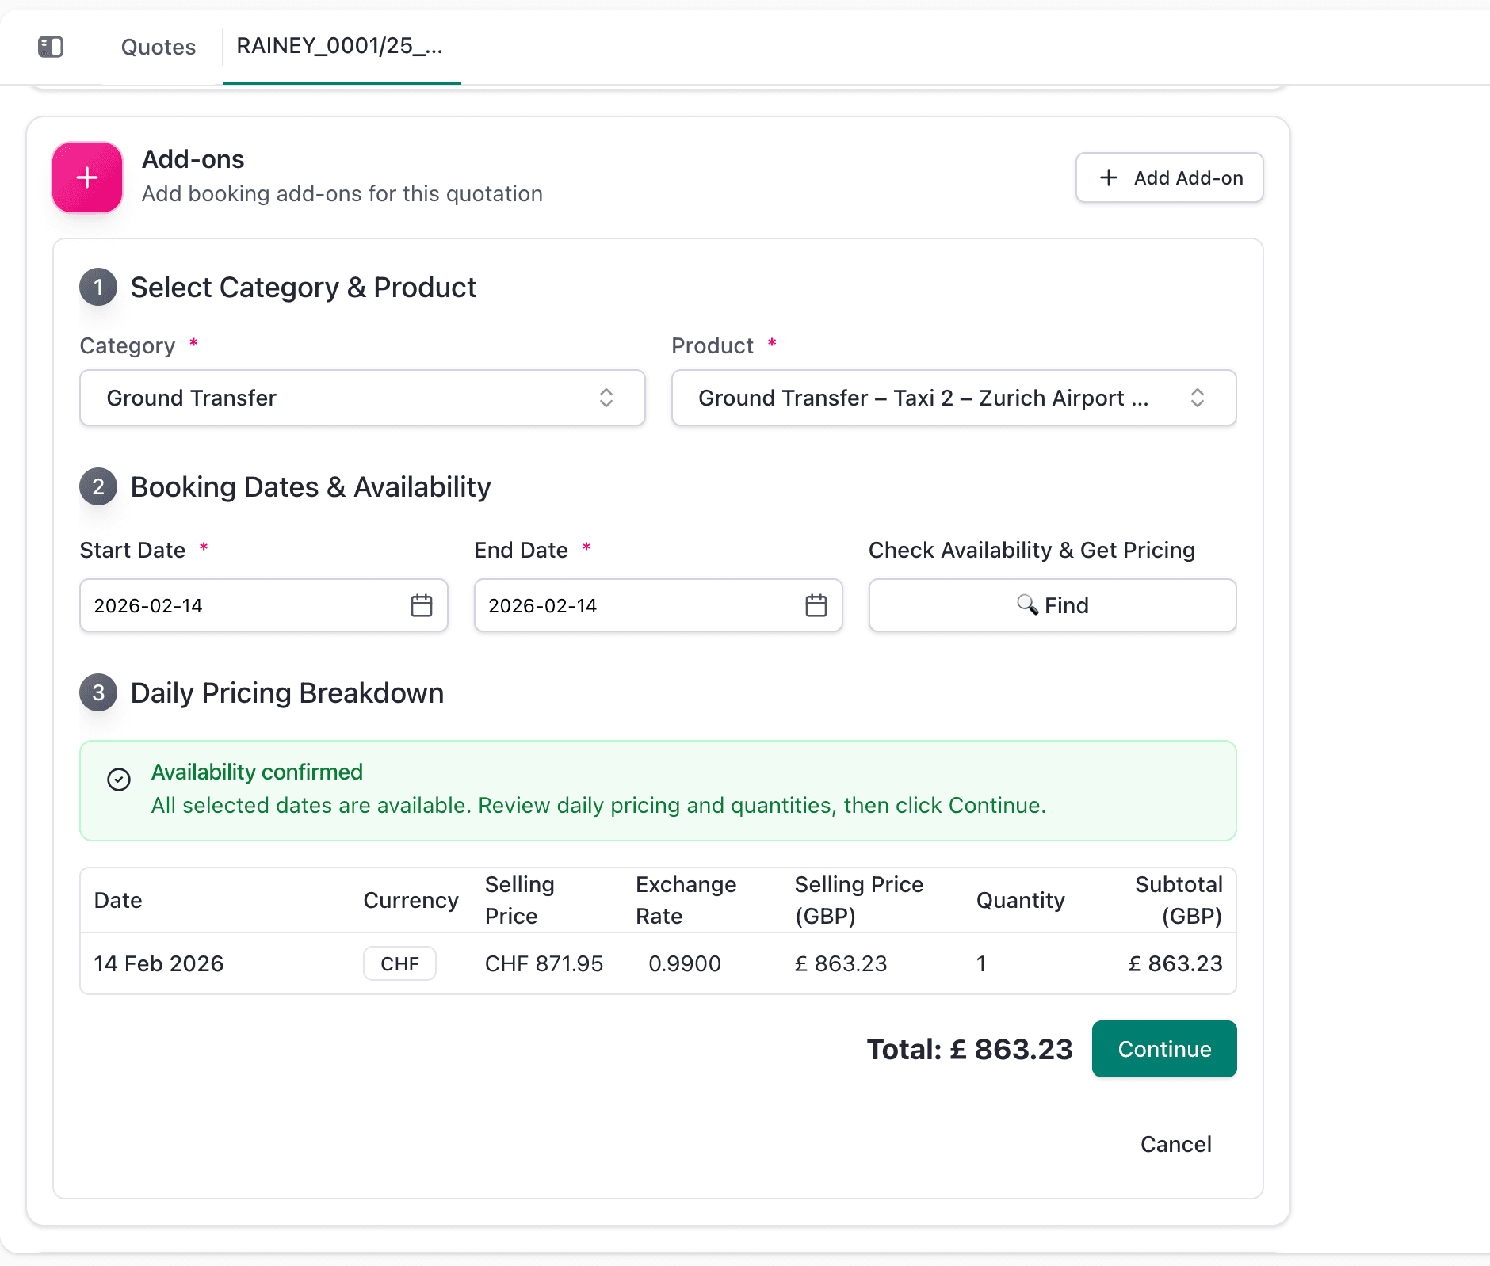
Task: Click 'Total: £ 863.23' text
Action: (970, 1049)
